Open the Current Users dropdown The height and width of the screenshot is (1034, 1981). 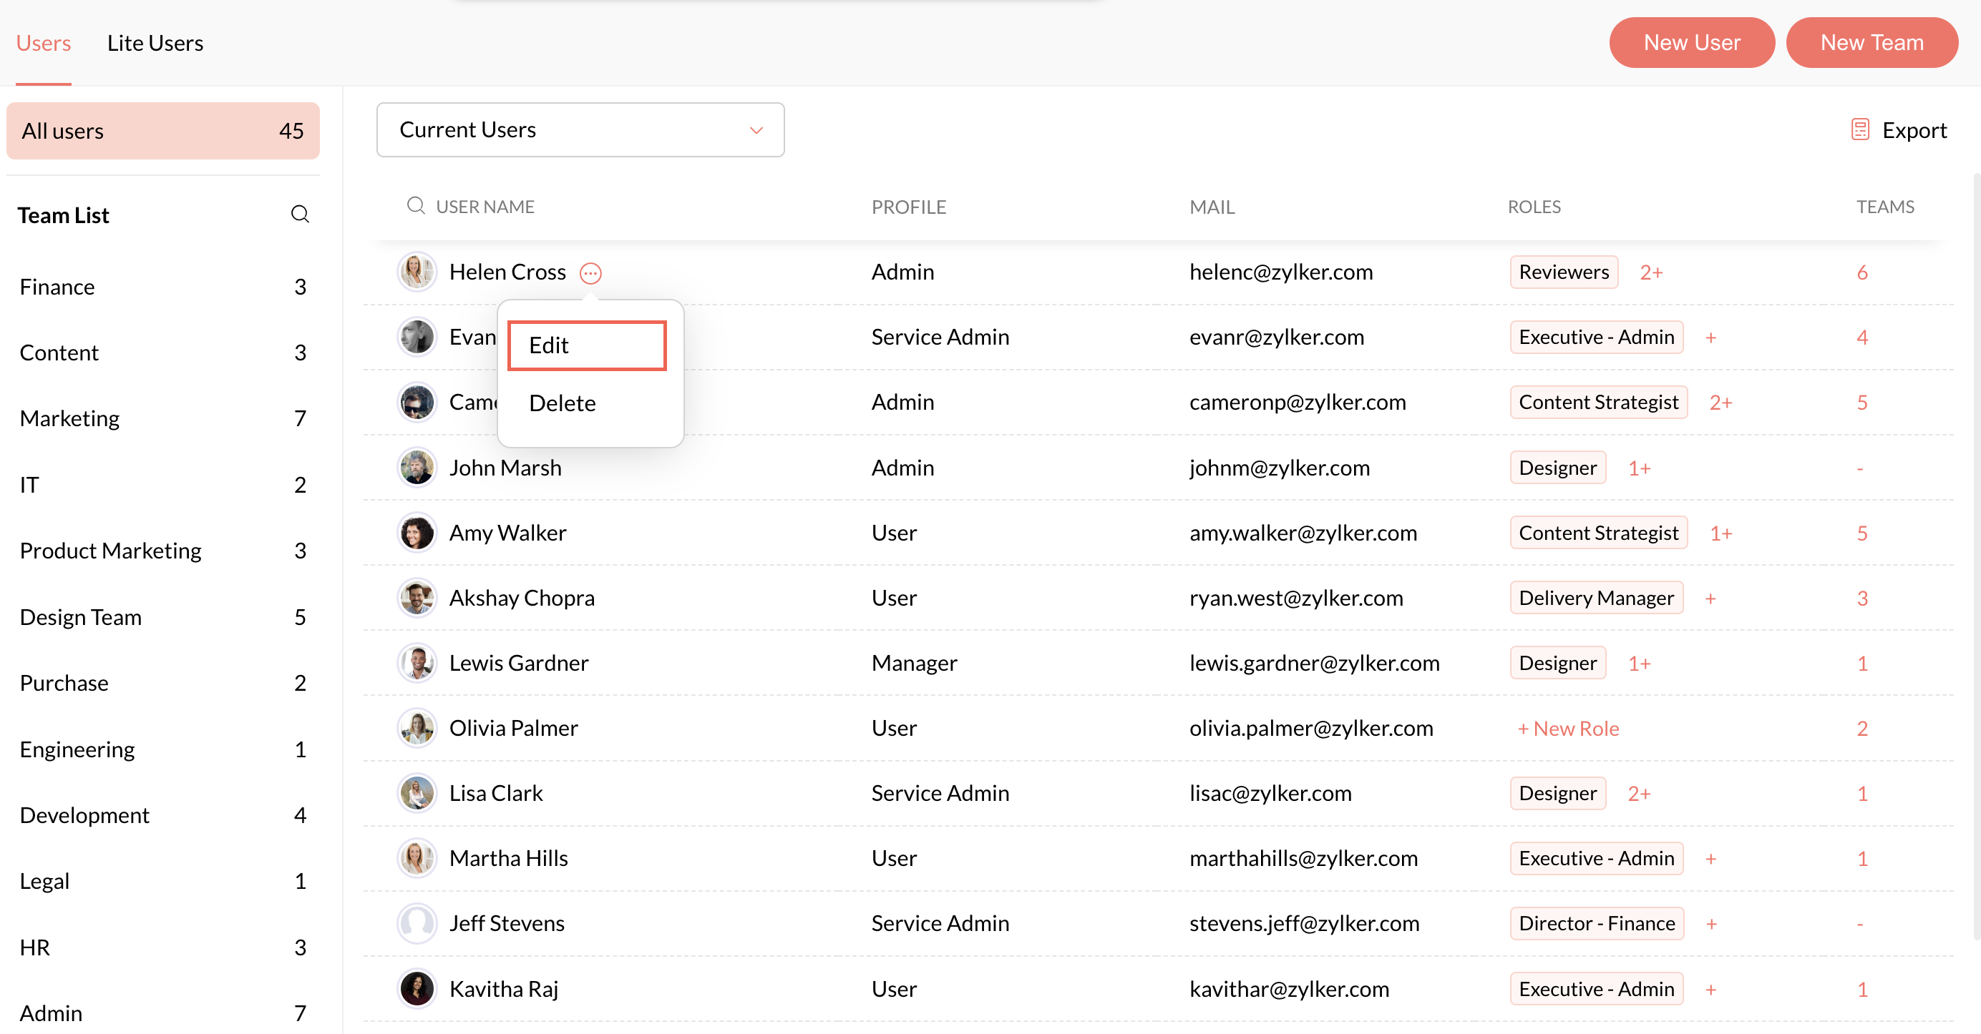[580, 130]
